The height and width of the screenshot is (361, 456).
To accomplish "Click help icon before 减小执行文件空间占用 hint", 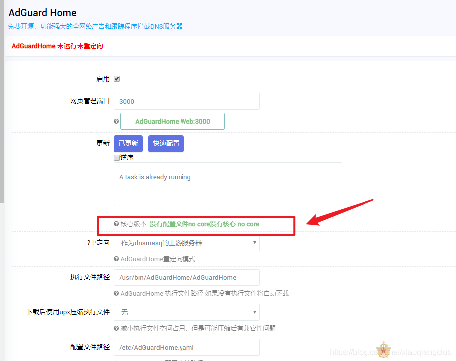I will coord(116,328).
